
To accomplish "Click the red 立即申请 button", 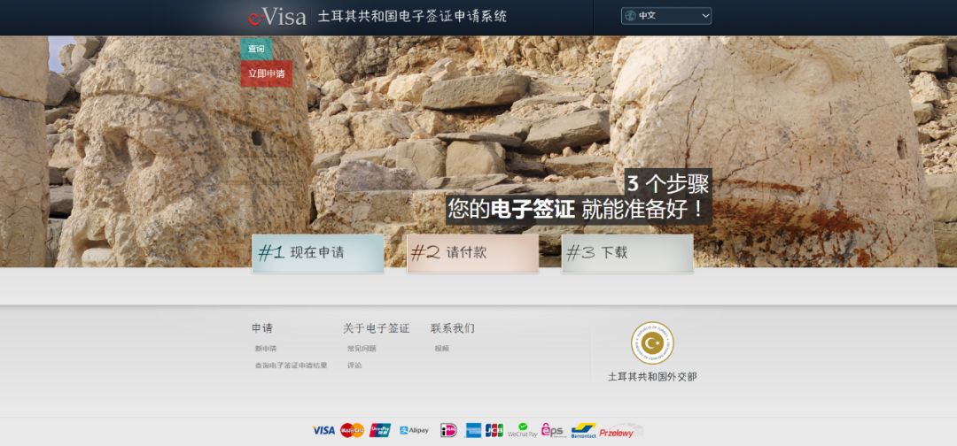I will [x=267, y=73].
